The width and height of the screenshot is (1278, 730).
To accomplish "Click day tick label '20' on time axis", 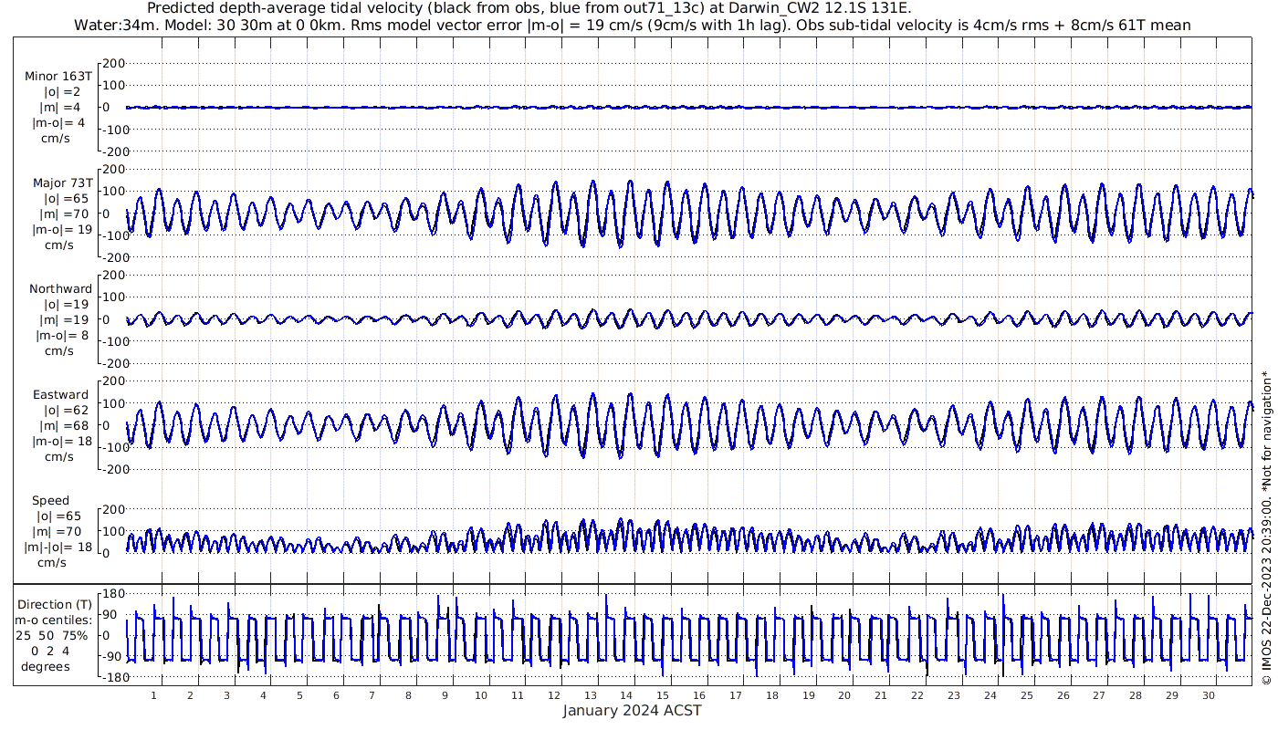I will click(x=844, y=695).
